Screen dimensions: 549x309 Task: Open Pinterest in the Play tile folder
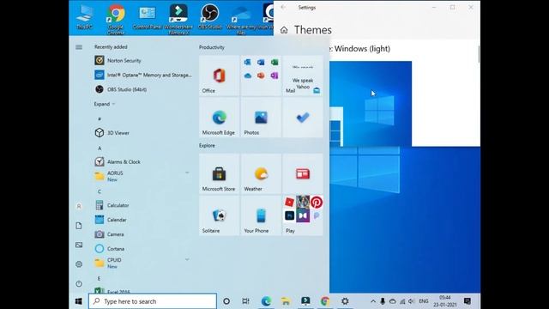pyautogui.click(x=317, y=203)
